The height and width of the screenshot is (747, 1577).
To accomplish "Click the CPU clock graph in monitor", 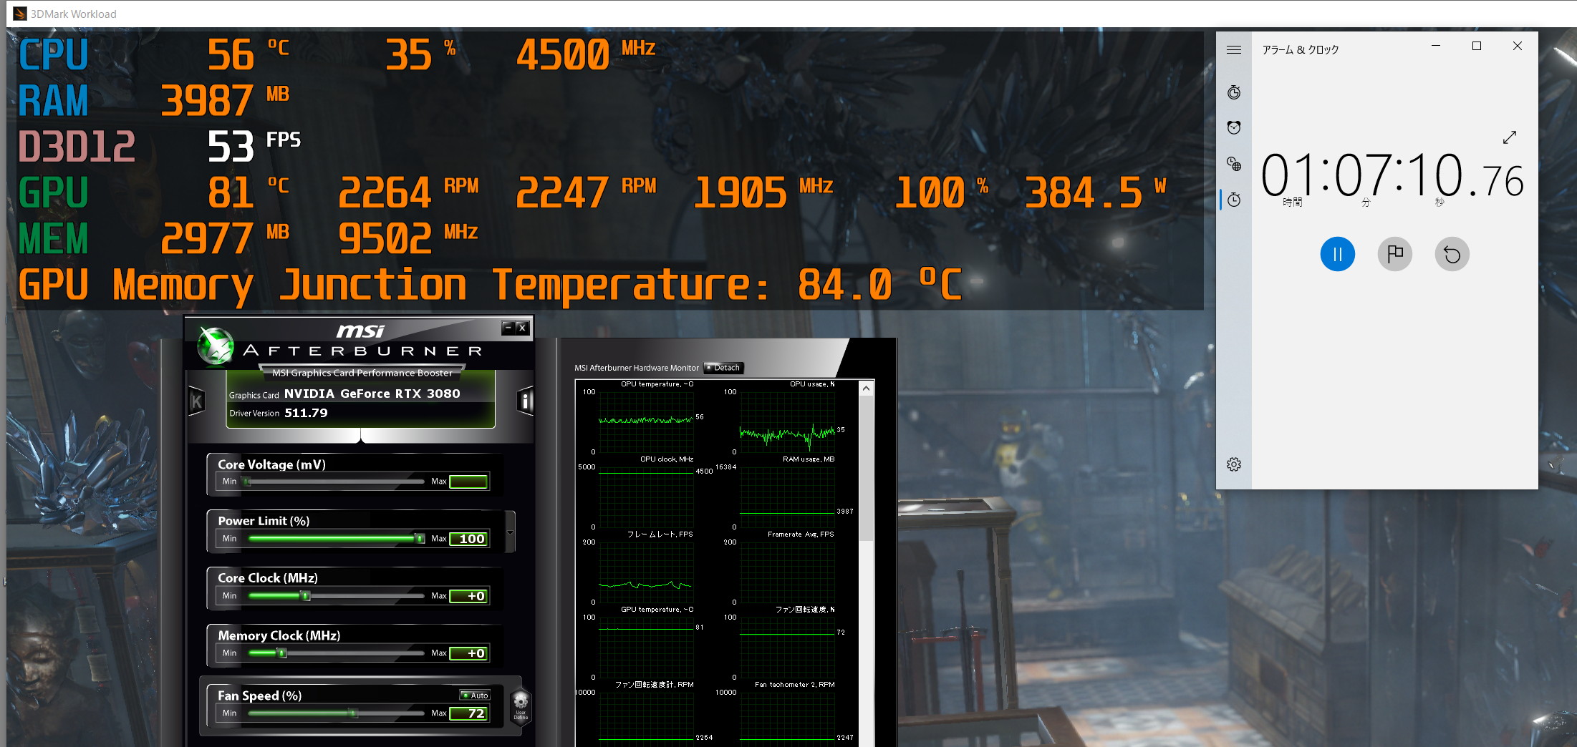I will (x=646, y=497).
